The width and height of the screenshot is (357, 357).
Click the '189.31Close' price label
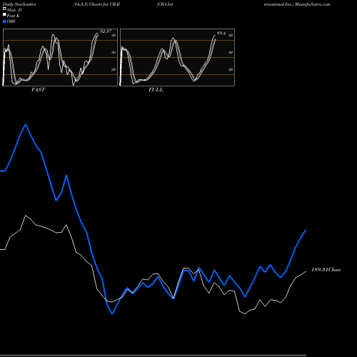tap(326, 270)
